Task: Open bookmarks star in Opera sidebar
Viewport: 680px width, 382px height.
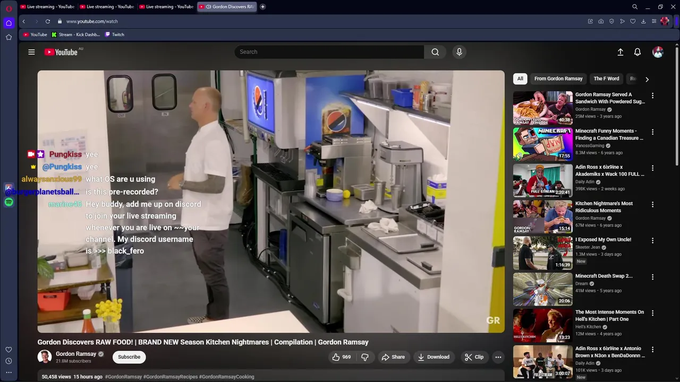Action: 8,37
